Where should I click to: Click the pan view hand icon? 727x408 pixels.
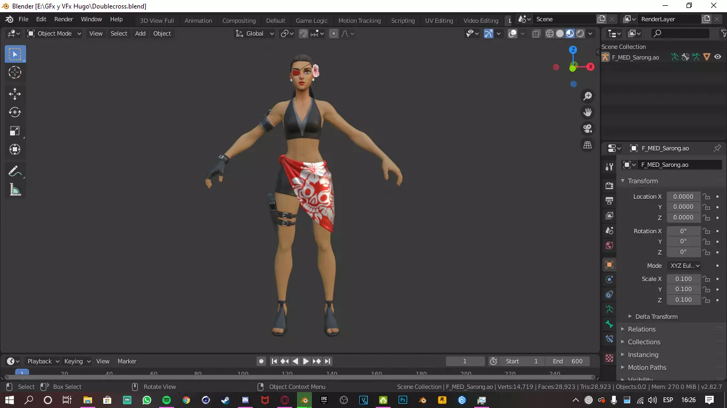pyautogui.click(x=588, y=112)
